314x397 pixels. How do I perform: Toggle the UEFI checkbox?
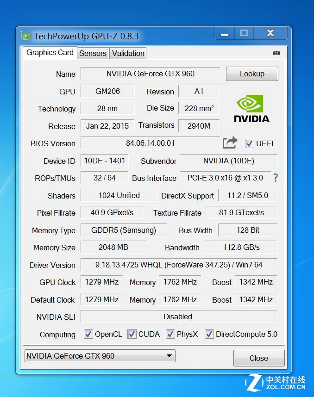pos(249,143)
